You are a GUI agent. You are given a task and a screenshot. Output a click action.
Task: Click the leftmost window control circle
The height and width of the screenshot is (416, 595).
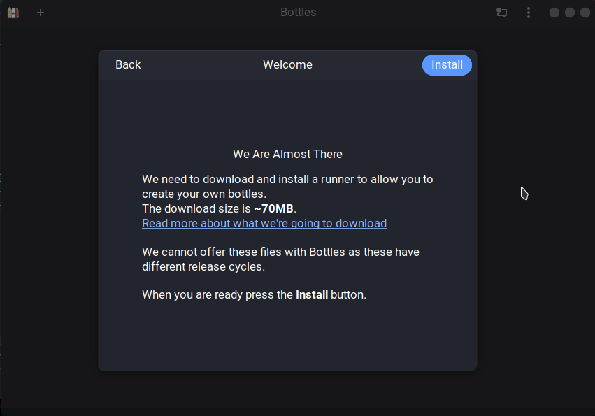553,12
